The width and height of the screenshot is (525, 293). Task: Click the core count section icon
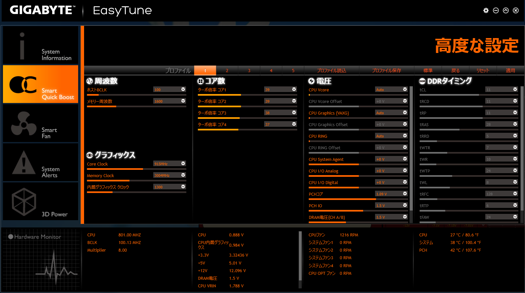click(x=200, y=81)
